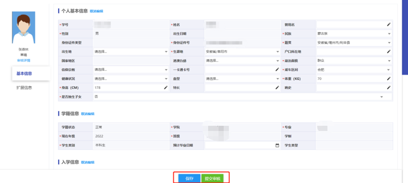Open the 审核详情 link under avatar
The image size is (408, 183).
point(24,60)
